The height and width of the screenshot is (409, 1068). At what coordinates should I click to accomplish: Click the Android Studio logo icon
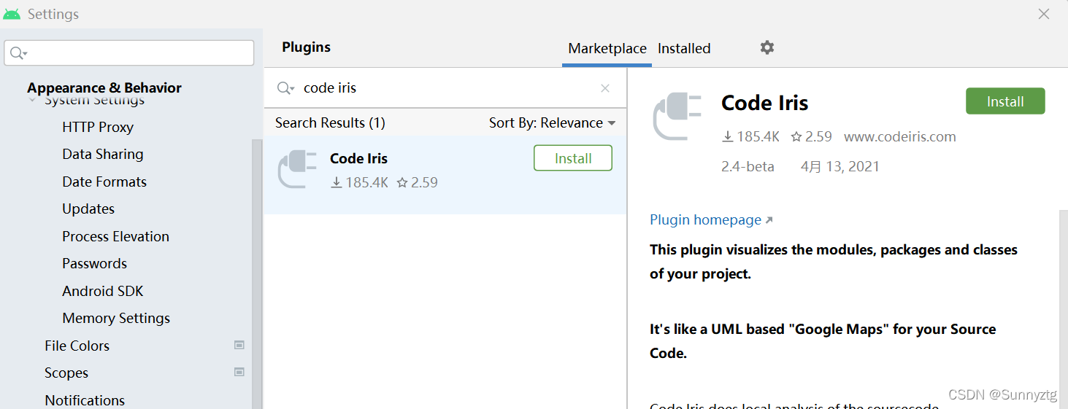click(x=12, y=14)
